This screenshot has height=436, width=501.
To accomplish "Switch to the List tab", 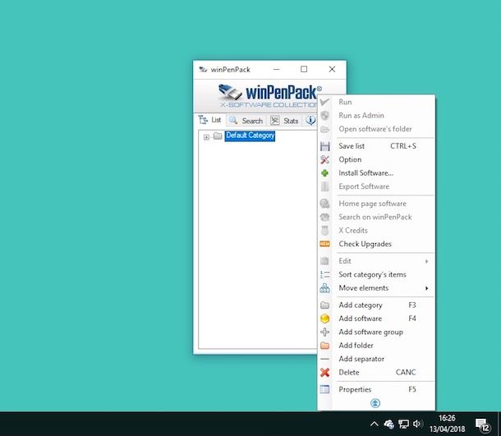I will coord(210,120).
